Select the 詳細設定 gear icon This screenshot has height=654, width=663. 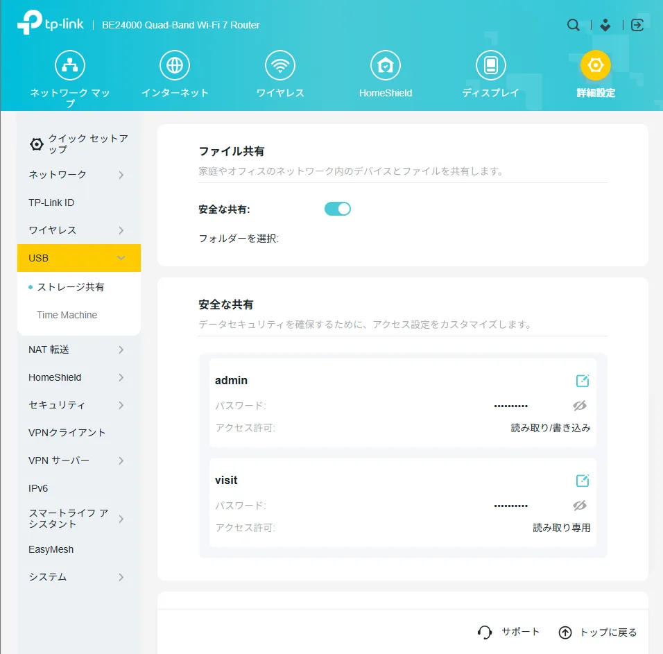596,65
